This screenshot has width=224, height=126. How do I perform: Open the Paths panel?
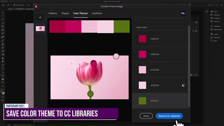[x=214, y=41]
